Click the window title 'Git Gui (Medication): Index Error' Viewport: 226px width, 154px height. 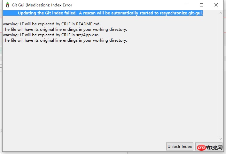tap(42, 5)
